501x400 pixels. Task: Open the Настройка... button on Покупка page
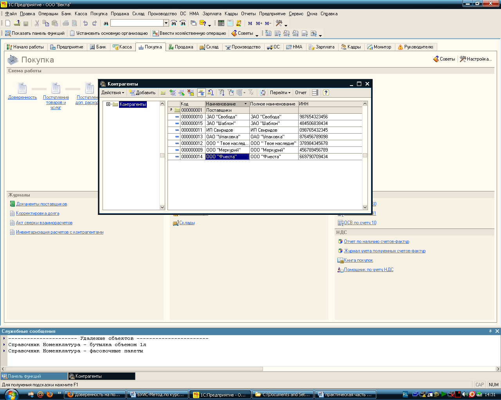click(x=476, y=59)
